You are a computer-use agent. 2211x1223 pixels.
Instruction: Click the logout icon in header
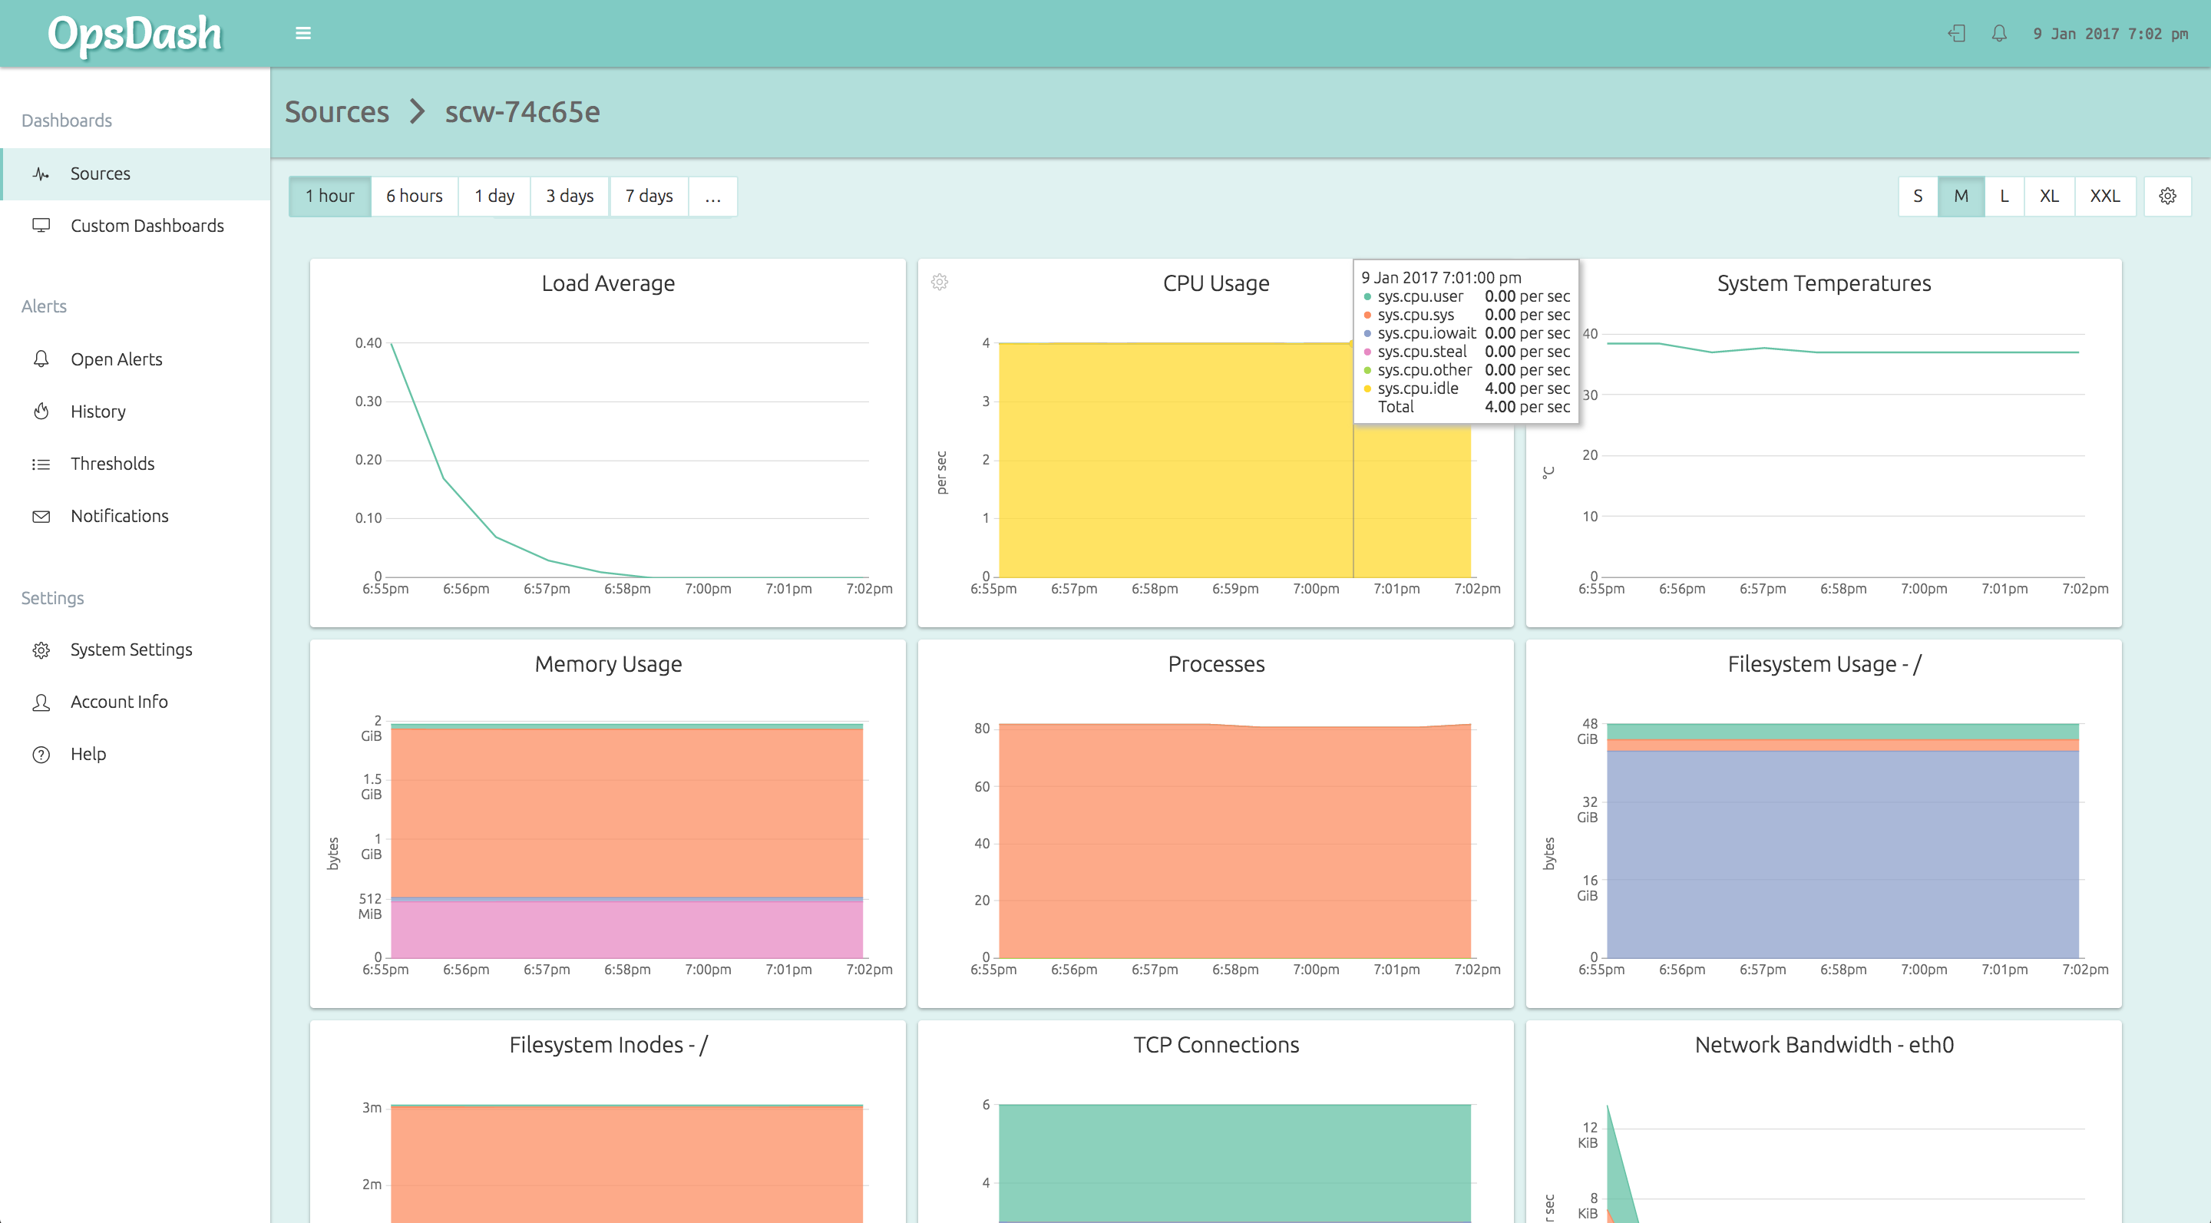click(x=1956, y=34)
